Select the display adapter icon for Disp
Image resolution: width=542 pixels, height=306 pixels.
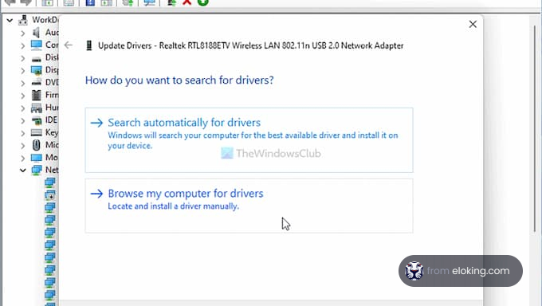[36, 70]
